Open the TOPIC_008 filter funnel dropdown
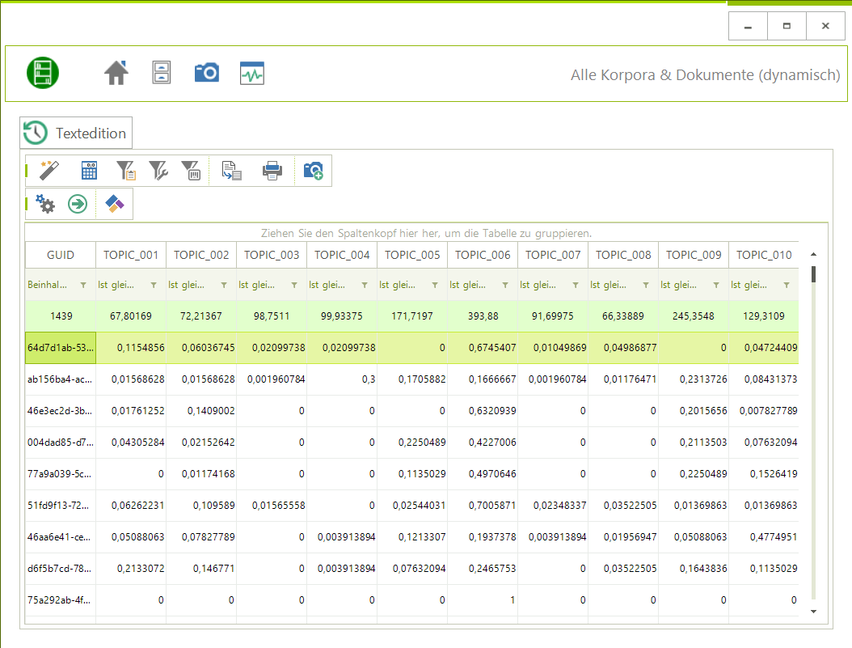The image size is (852, 648). click(x=646, y=285)
